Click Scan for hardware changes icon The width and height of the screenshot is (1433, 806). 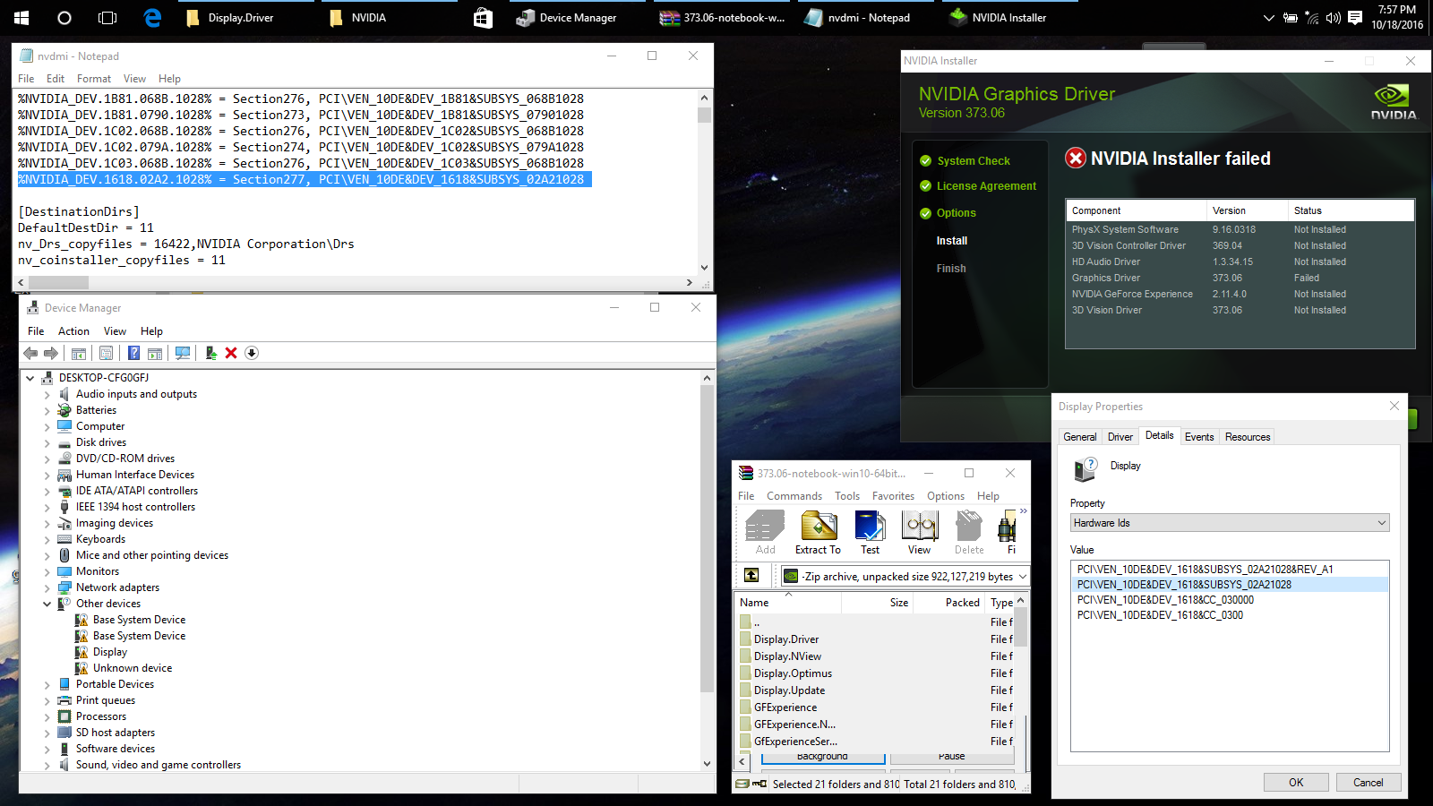(183, 353)
